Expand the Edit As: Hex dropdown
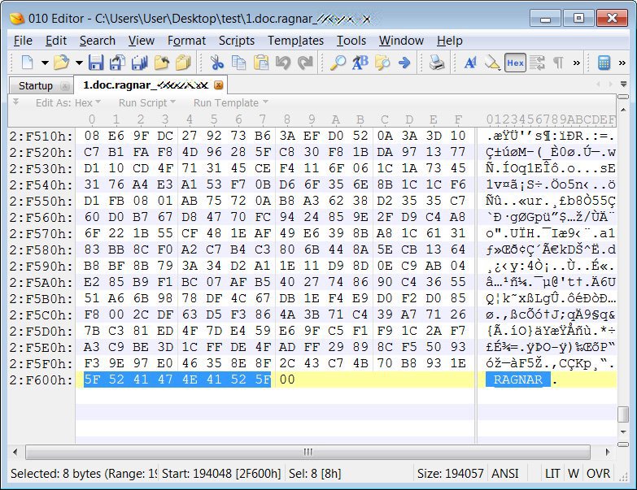Screen dimensions: 637x490 68,103
